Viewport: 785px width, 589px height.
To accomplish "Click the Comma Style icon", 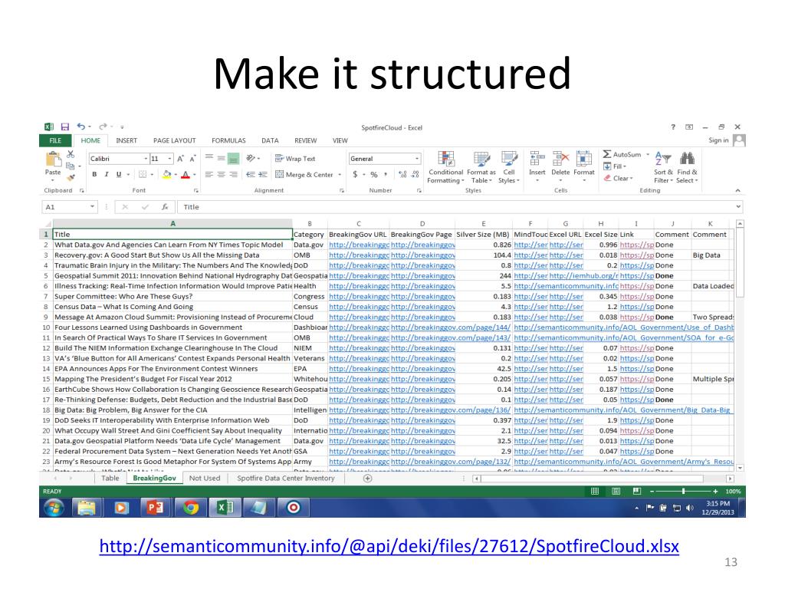I will tap(386, 174).
